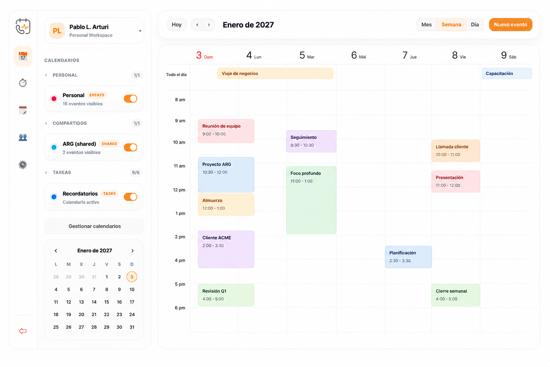This screenshot has width=550, height=367.
Task: Collapse the COMPARTIDOS calendars section
Action: tap(46, 123)
